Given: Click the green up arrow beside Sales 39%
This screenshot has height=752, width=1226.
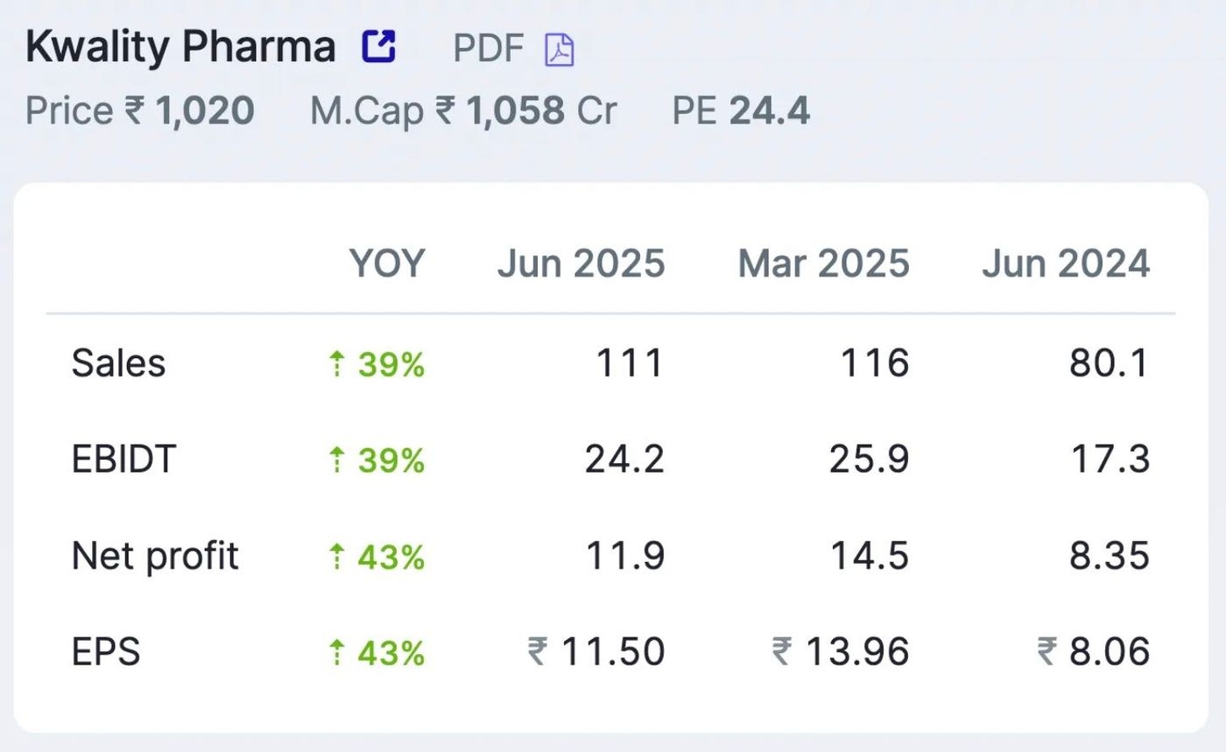Looking at the screenshot, I should click(336, 362).
